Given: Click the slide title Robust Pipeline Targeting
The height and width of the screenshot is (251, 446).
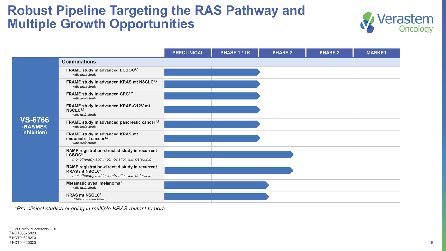Looking at the screenshot, I should coord(156,17).
